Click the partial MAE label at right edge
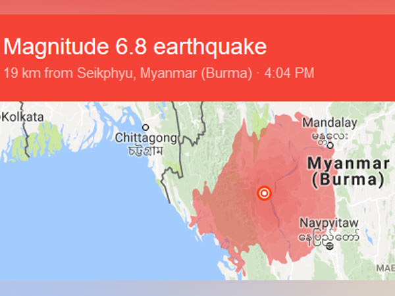Viewport: 395px width, 296px height. pos(384,268)
